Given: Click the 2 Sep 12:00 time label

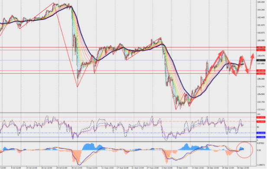Looking at the screenshot, I should coord(167,168).
